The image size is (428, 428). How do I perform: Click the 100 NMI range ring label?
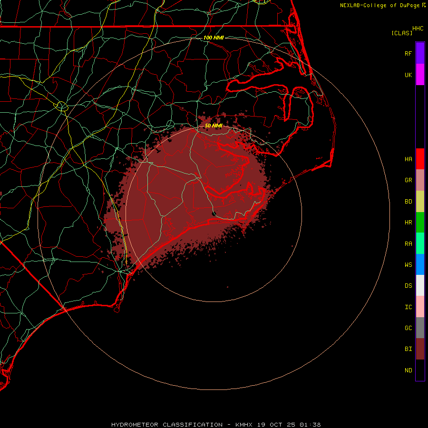(214, 38)
